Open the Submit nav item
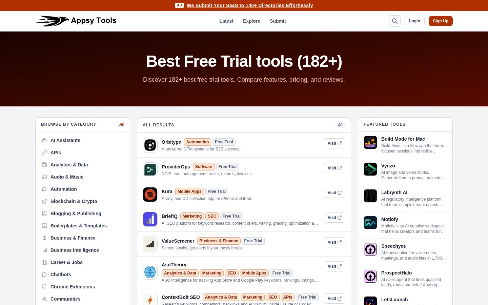This screenshot has width=488, height=305. click(x=278, y=21)
